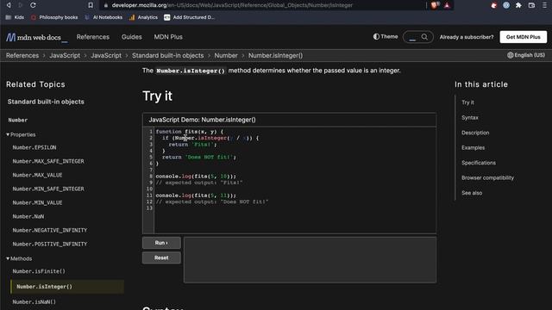Screen dimensions: 552x310
Task: Click the blue circular extension icon
Action: tap(506, 5)
